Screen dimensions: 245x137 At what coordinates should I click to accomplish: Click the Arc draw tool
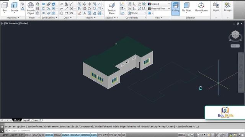pyautogui.click(x=72, y=4)
